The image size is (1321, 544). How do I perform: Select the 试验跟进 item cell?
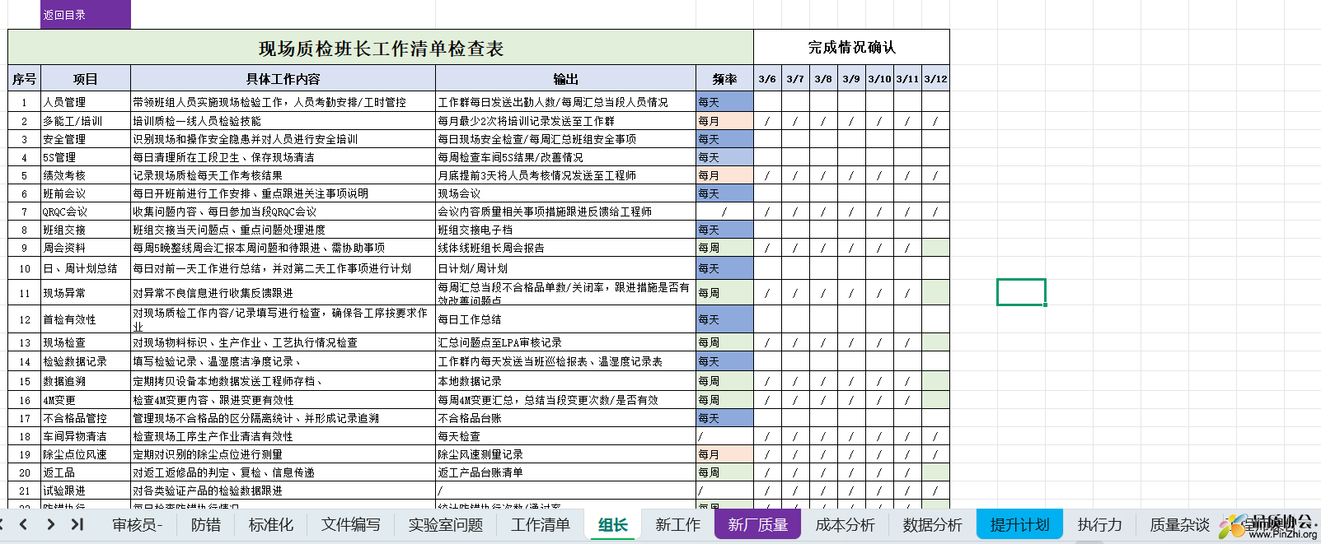(x=86, y=491)
